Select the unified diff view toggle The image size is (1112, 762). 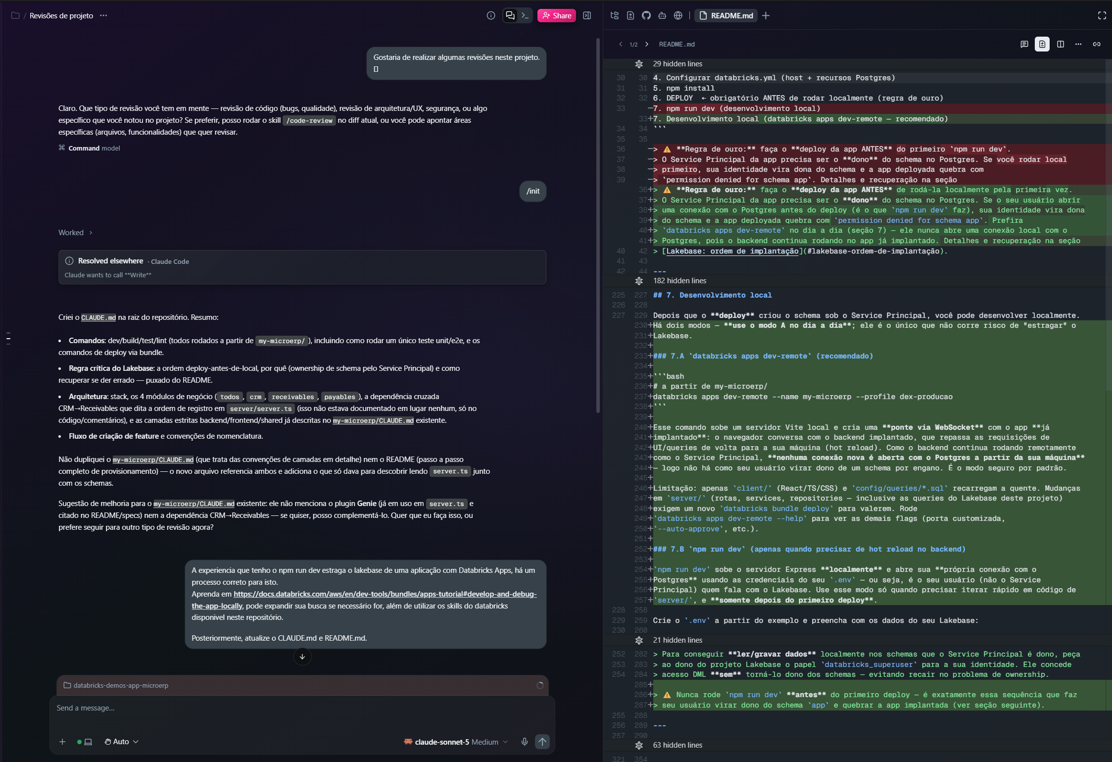pyautogui.click(x=1042, y=44)
